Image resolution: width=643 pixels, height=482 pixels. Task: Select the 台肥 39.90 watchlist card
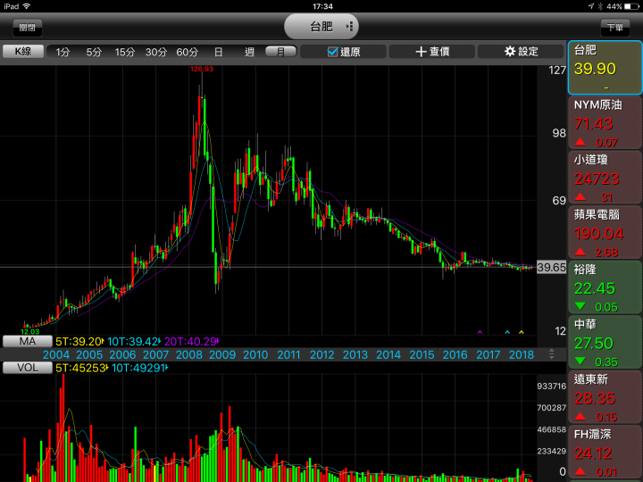pos(605,68)
